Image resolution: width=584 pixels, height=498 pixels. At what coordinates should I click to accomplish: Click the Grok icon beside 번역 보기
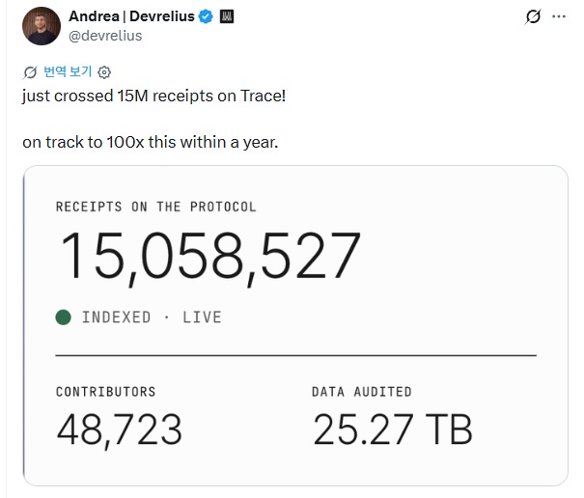(30, 71)
